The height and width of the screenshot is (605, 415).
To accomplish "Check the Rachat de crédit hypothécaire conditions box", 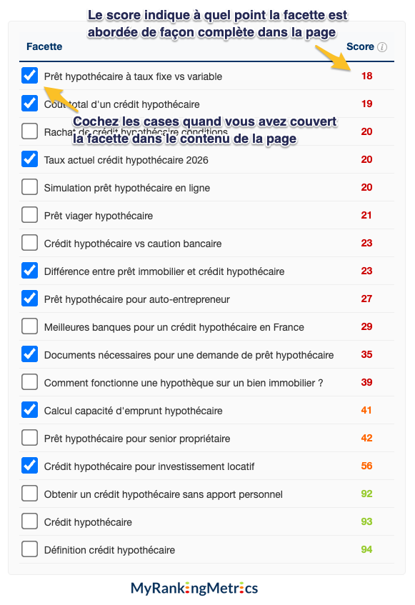I will pos(30,131).
